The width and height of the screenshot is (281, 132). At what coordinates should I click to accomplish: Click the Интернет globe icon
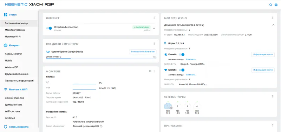(x=6, y=45)
